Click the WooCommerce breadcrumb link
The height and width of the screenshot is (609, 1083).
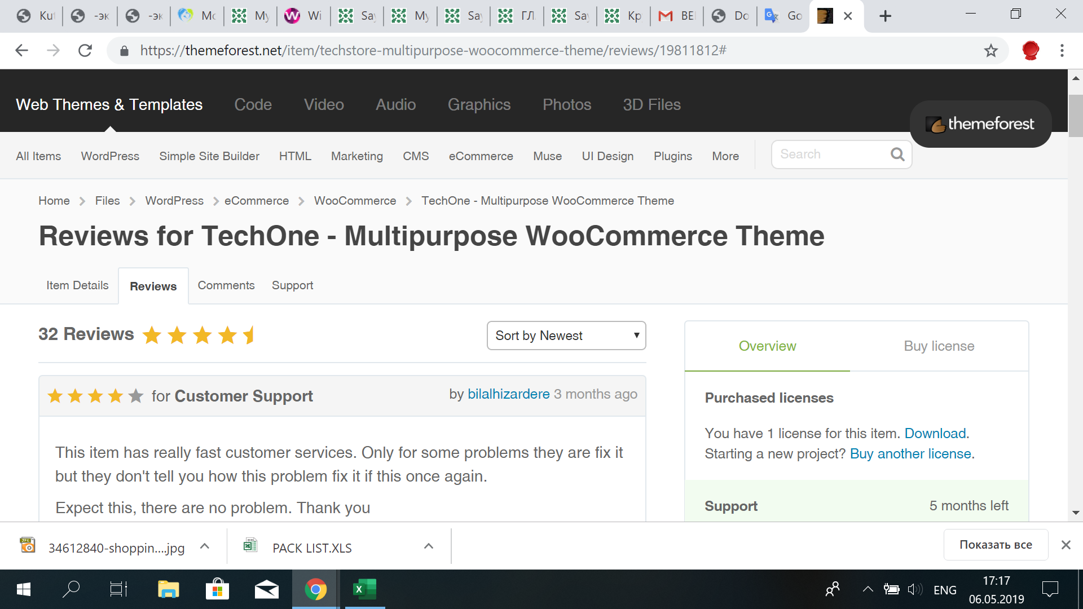pos(355,201)
